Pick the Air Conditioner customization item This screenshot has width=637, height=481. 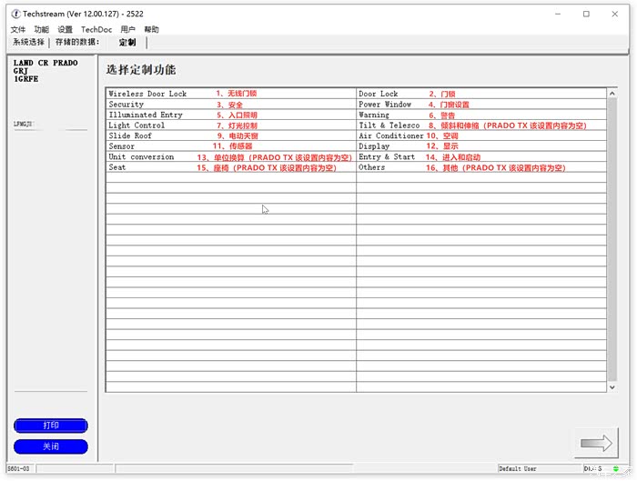(391, 135)
